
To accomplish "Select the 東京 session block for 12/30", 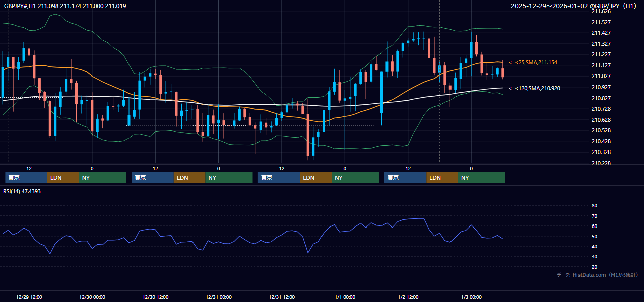I will tap(153, 178).
